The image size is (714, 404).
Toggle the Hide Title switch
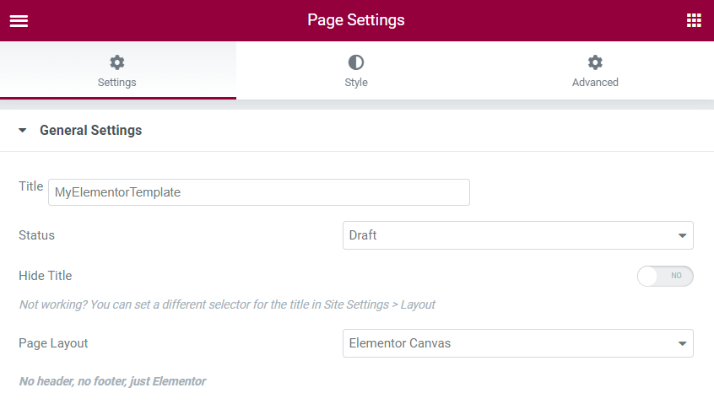point(665,276)
